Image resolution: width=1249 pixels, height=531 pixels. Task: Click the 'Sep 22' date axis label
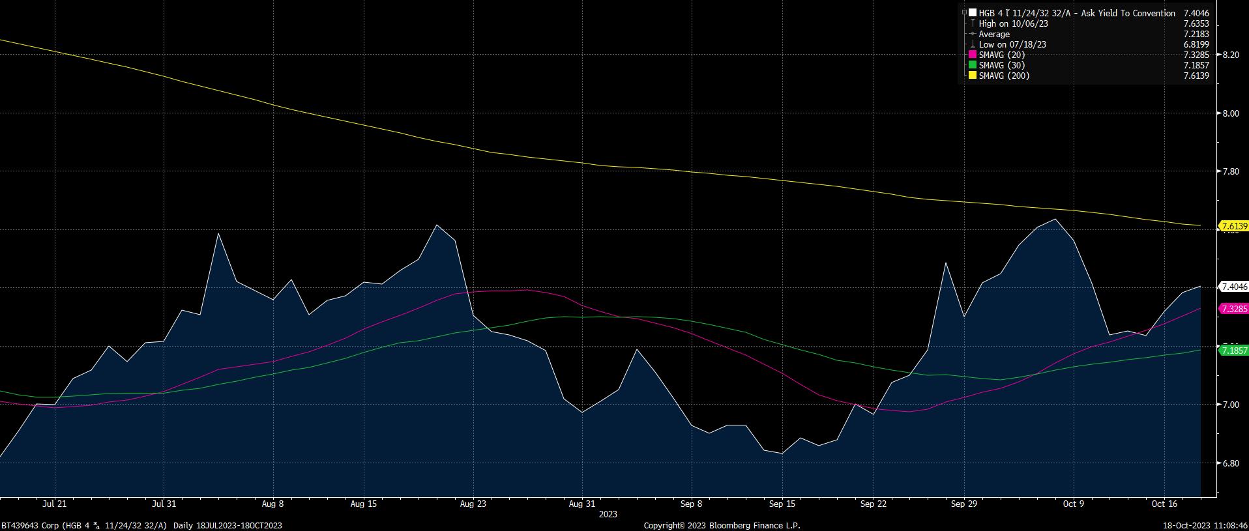(x=874, y=504)
